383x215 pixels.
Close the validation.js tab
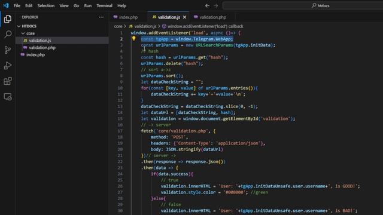pyautogui.click(x=185, y=17)
